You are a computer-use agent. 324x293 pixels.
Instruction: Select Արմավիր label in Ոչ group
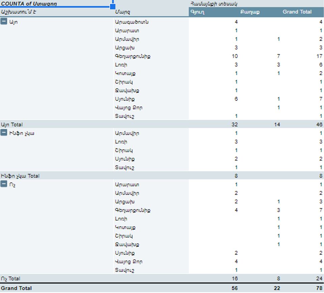point(127,193)
